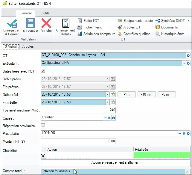Switch to the Articles sub-tab
Viewport: 192px width, 175px height.
point(28,46)
